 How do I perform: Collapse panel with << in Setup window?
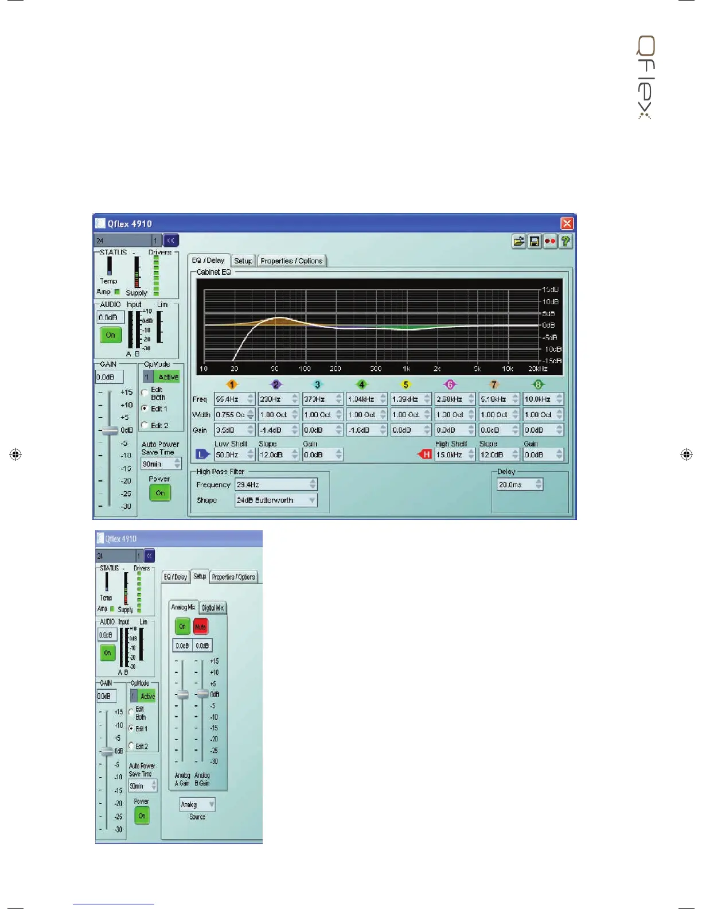(149, 555)
